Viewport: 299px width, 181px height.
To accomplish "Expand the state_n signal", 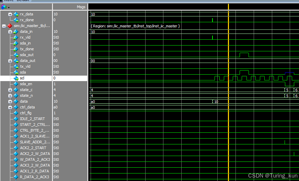I will pos(10,96).
